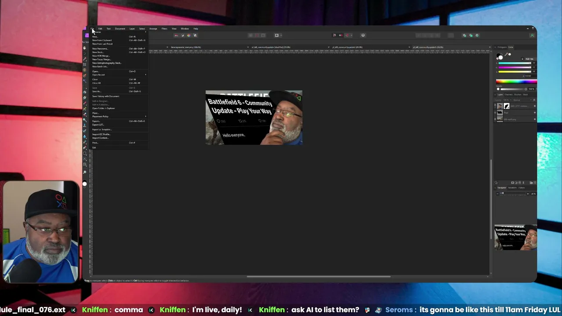562x316 pixels.
Task: Select the Zoom magnifier tool
Action: [x=85, y=172]
